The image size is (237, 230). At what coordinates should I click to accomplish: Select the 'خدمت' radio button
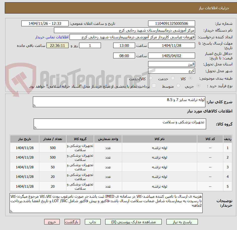[173, 78]
